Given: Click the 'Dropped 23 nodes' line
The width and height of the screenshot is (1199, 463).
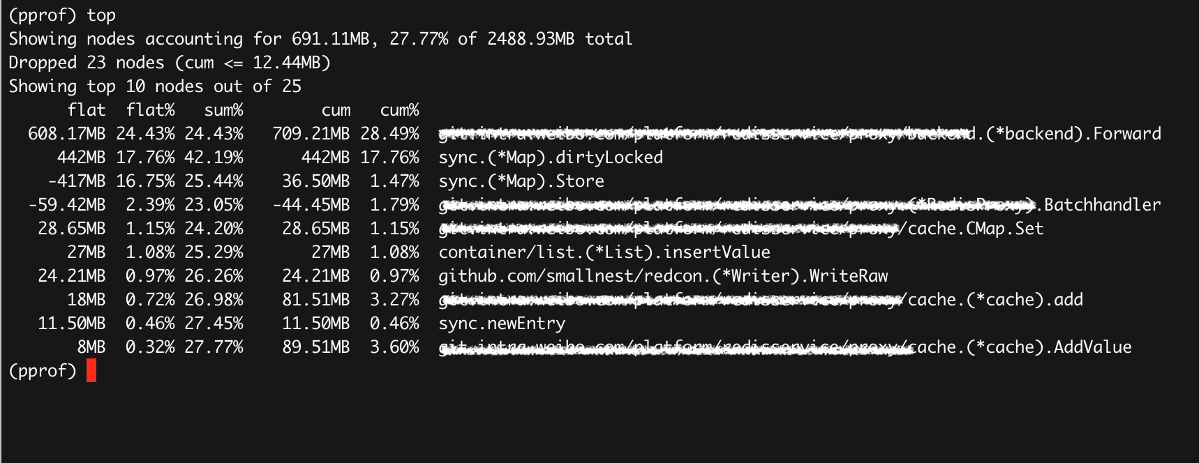Looking at the screenshot, I should (170, 63).
